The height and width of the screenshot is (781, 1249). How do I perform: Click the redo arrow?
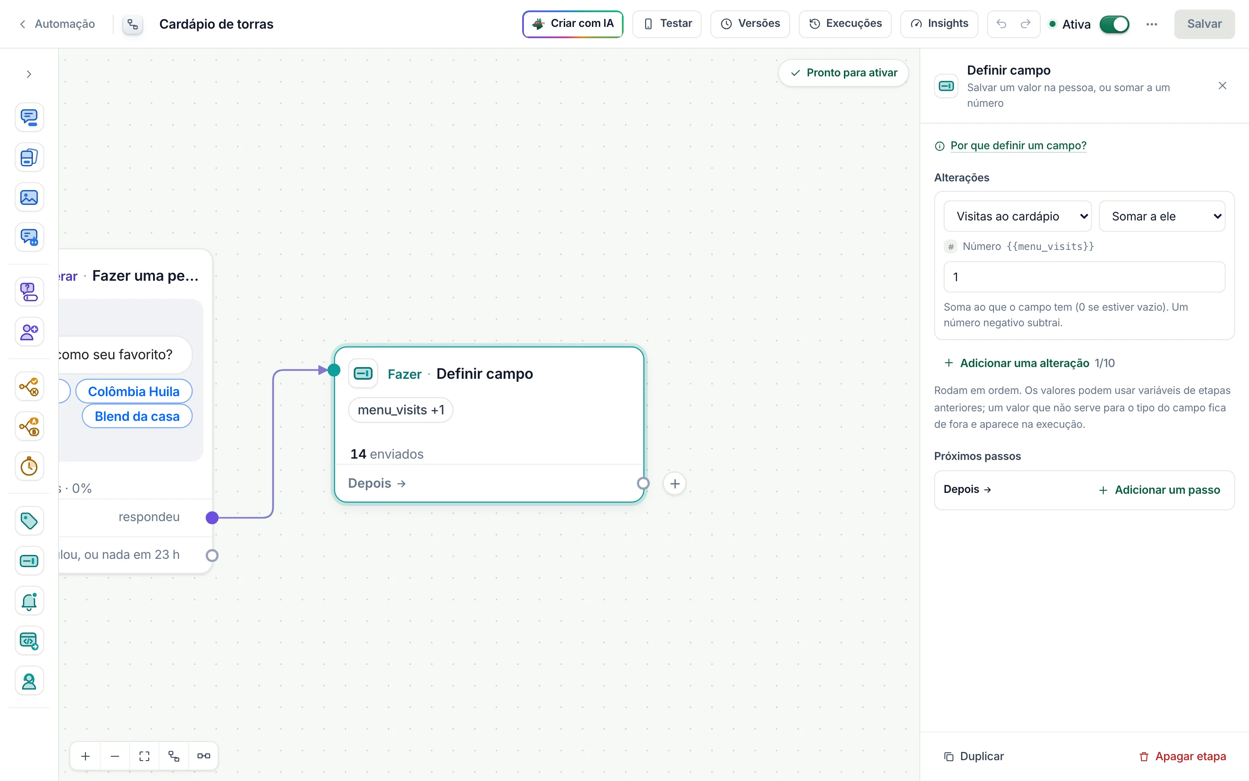(x=1026, y=24)
